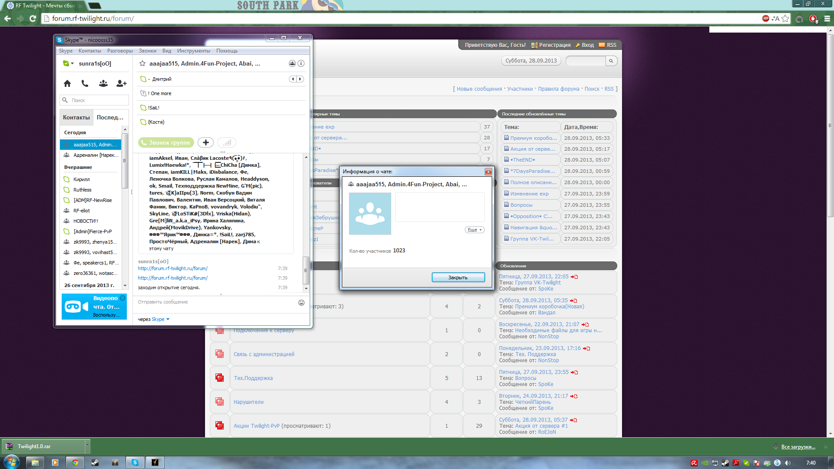Reload the forum page
Screen dimensions: 834x469
coord(33,19)
